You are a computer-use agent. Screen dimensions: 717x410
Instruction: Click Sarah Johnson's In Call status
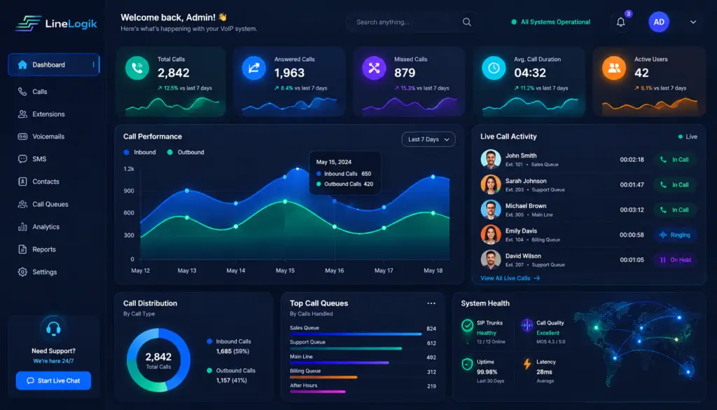tap(674, 185)
